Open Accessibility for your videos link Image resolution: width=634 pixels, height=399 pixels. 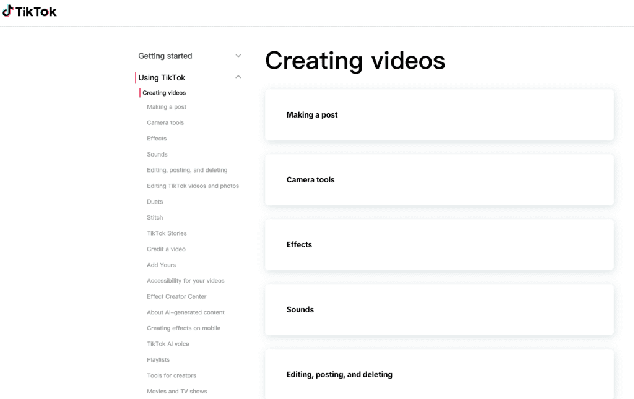tap(186, 281)
